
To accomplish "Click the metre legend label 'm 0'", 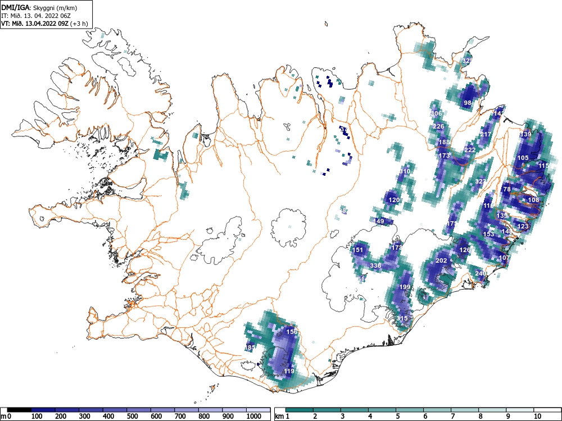I will pyautogui.click(x=6, y=416).
